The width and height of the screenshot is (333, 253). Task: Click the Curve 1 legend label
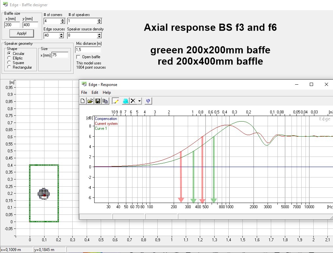point(101,128)
